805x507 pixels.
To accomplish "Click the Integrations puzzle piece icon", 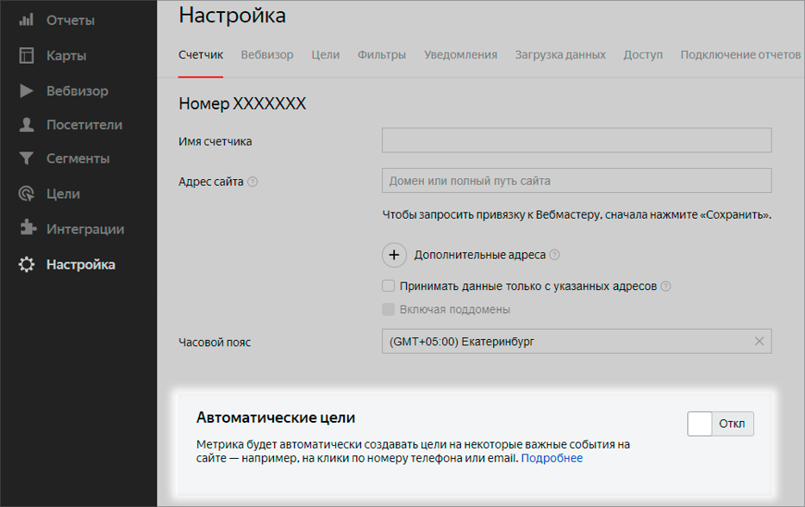I will (x=27, y=229).
